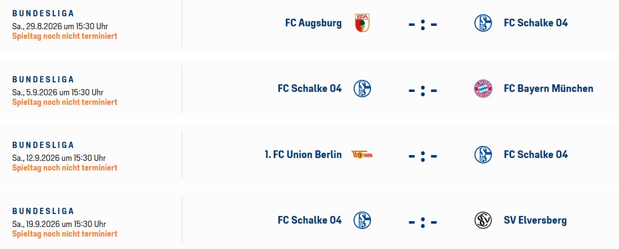Open the FC Bayern München team name

548,89
